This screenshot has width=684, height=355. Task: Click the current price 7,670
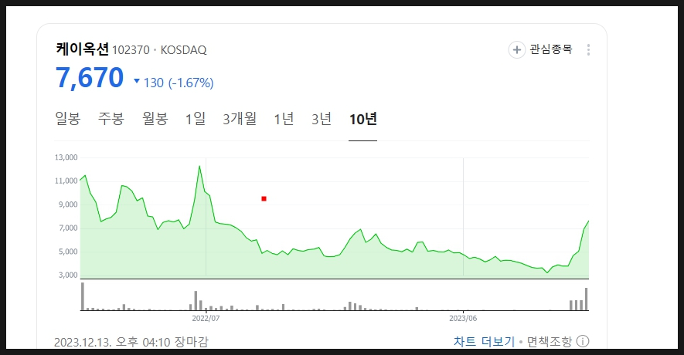coord(90,77)
